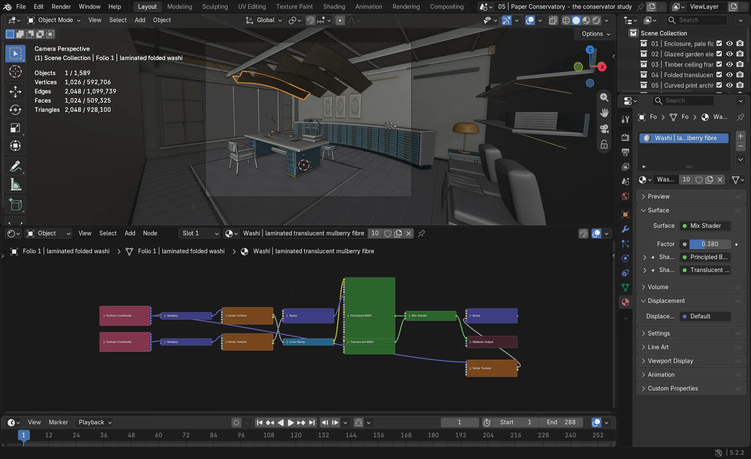Open the Render menu
751x459 pixels.
61,7
